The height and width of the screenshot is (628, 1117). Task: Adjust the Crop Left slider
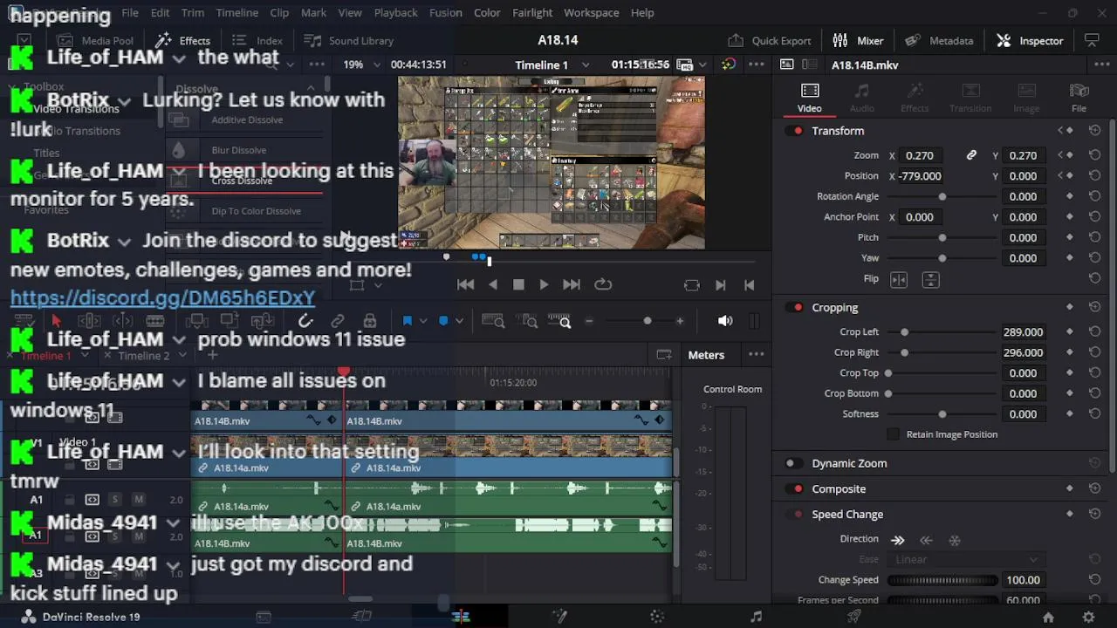[x=942, y=332]
